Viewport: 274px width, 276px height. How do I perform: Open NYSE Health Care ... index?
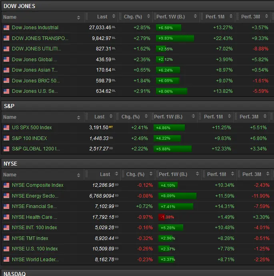coord(34,217)
